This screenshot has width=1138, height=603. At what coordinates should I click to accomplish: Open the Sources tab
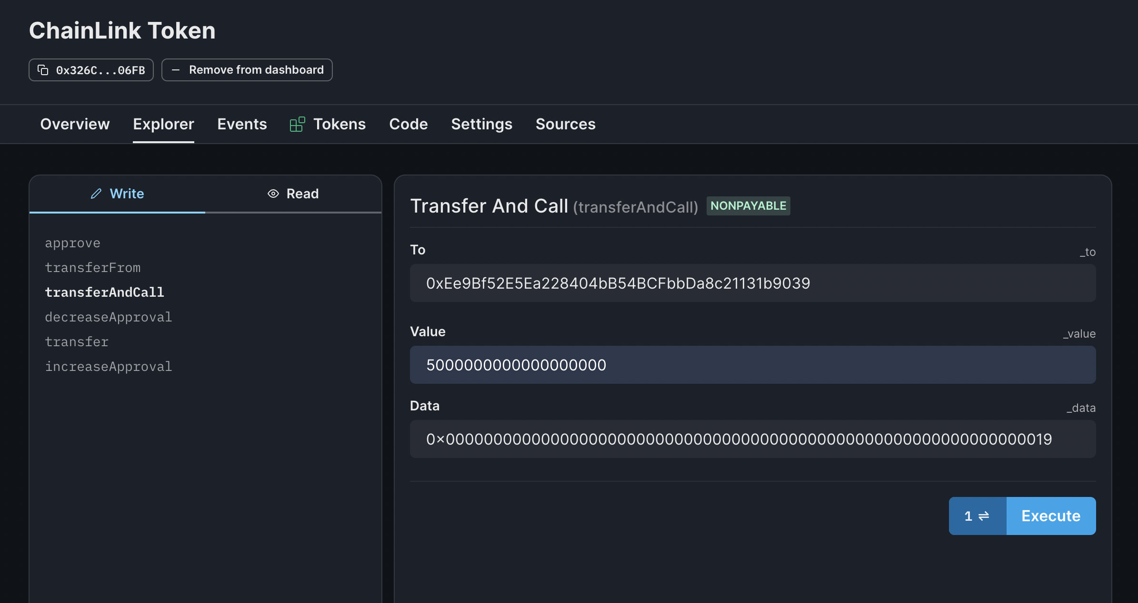(565, 124)
